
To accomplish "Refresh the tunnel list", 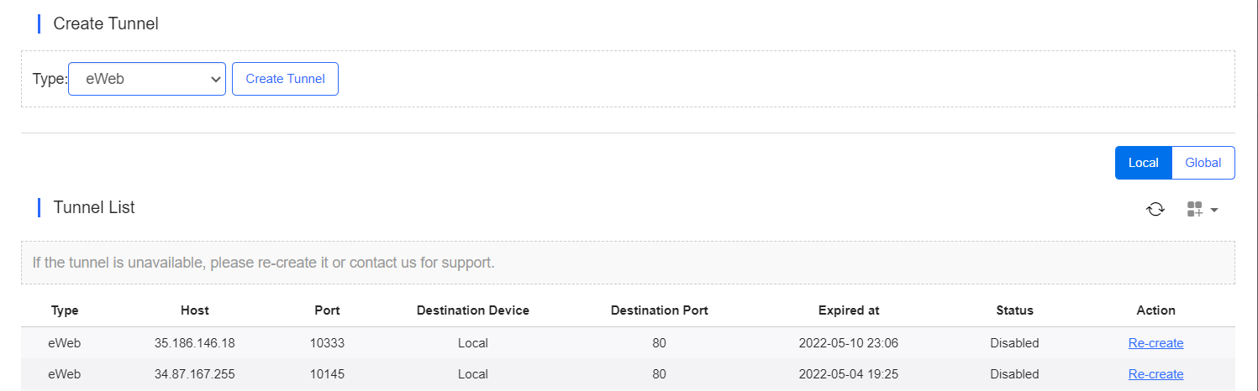I will pyautogui.click(x=1155, y=209).
